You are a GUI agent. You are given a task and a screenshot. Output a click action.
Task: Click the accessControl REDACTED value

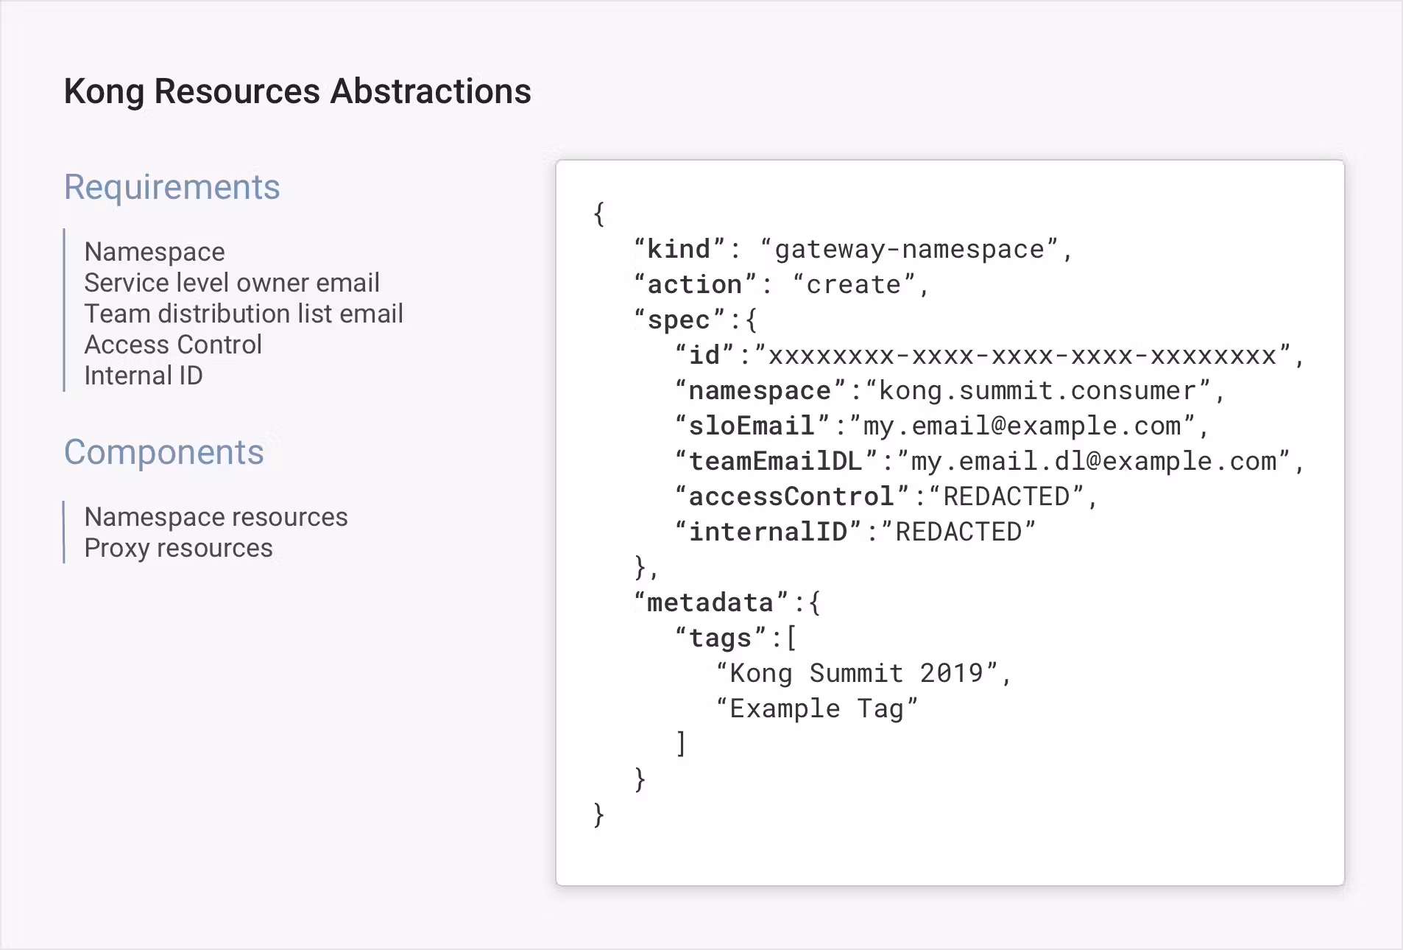pyautogui.click(x=1006, y=497)
